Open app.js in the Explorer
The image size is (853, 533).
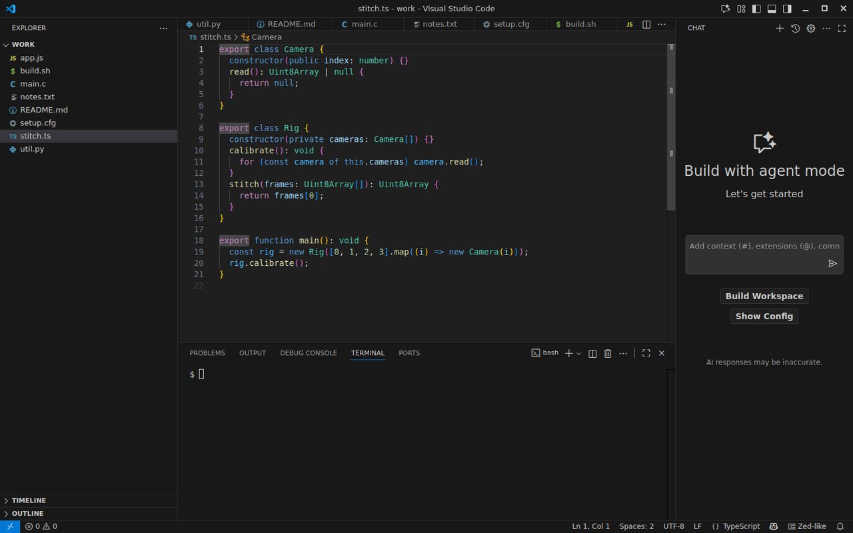[x=89, y=58]
